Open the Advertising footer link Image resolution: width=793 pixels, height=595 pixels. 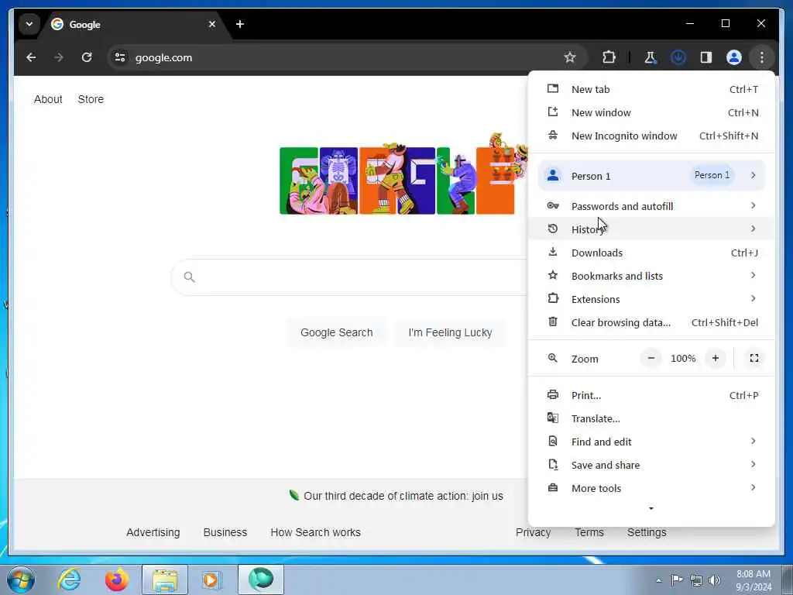coord(153,532)
